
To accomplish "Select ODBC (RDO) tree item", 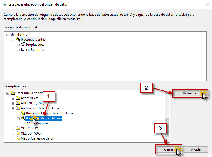I will click(30, 128).
